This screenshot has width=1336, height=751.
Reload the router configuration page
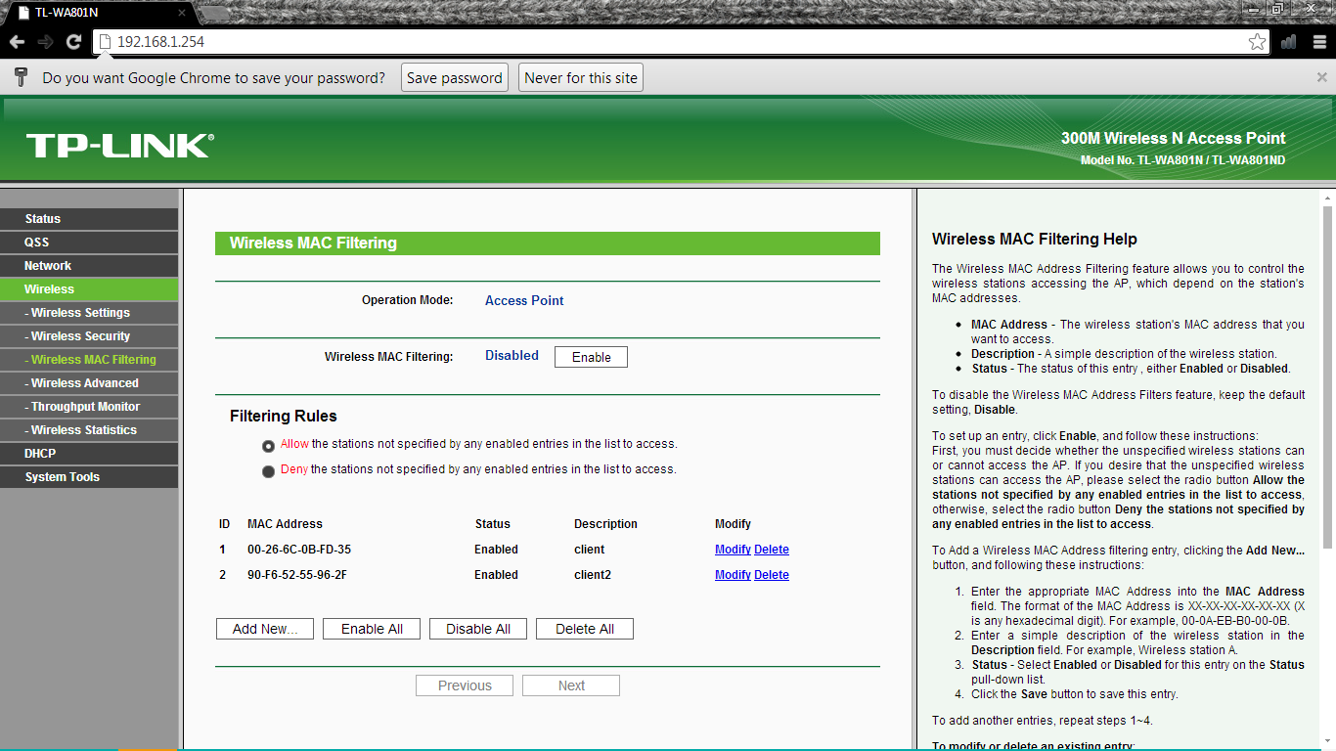point(73,42)
